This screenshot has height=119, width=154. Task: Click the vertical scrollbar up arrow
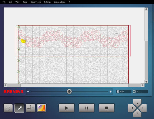pos(146,9)
